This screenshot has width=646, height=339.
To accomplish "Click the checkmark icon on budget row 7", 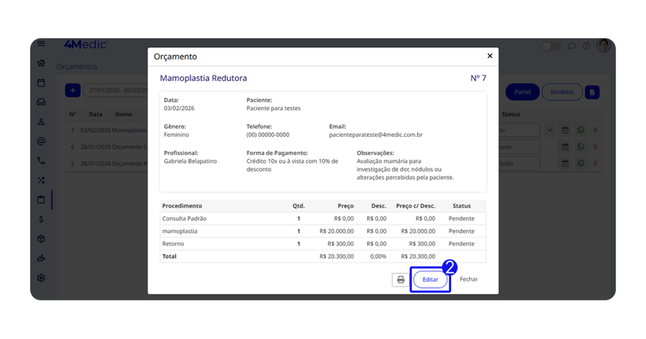I will pos(550,130).
